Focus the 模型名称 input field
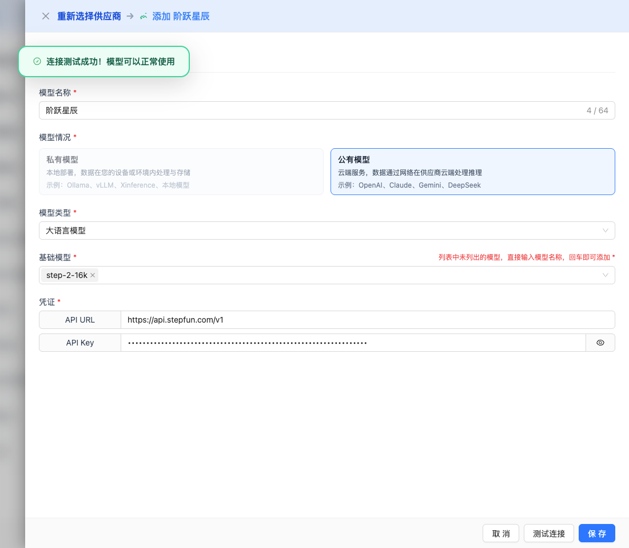 point(309,110)
